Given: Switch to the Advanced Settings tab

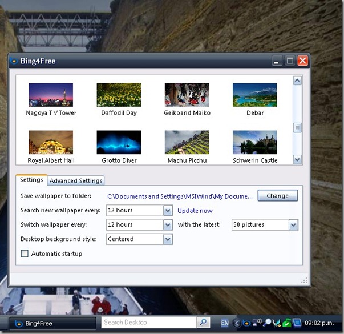Looking at the screenshot, I should (x=76, y=181).
